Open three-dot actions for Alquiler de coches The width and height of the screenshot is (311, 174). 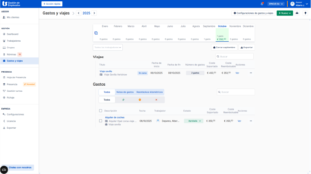point(251,121)
